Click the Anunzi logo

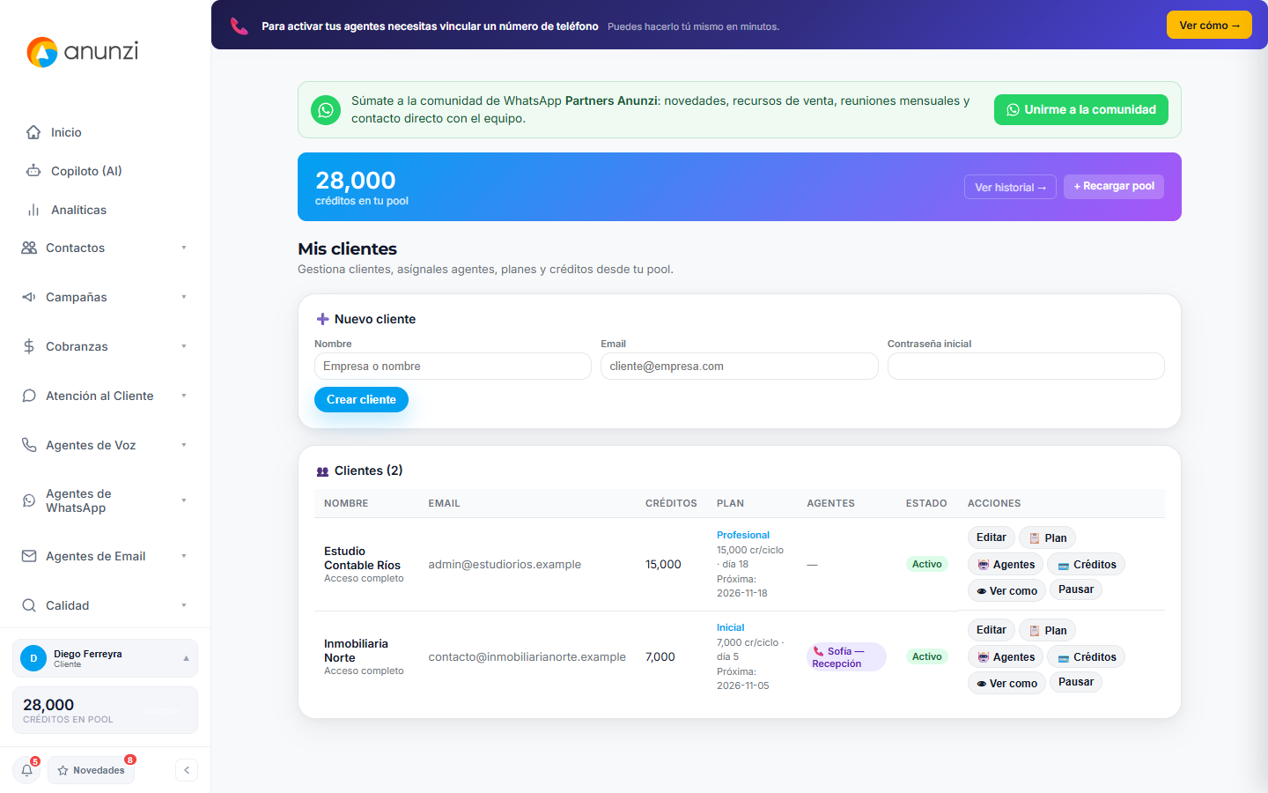coord(83,52)
